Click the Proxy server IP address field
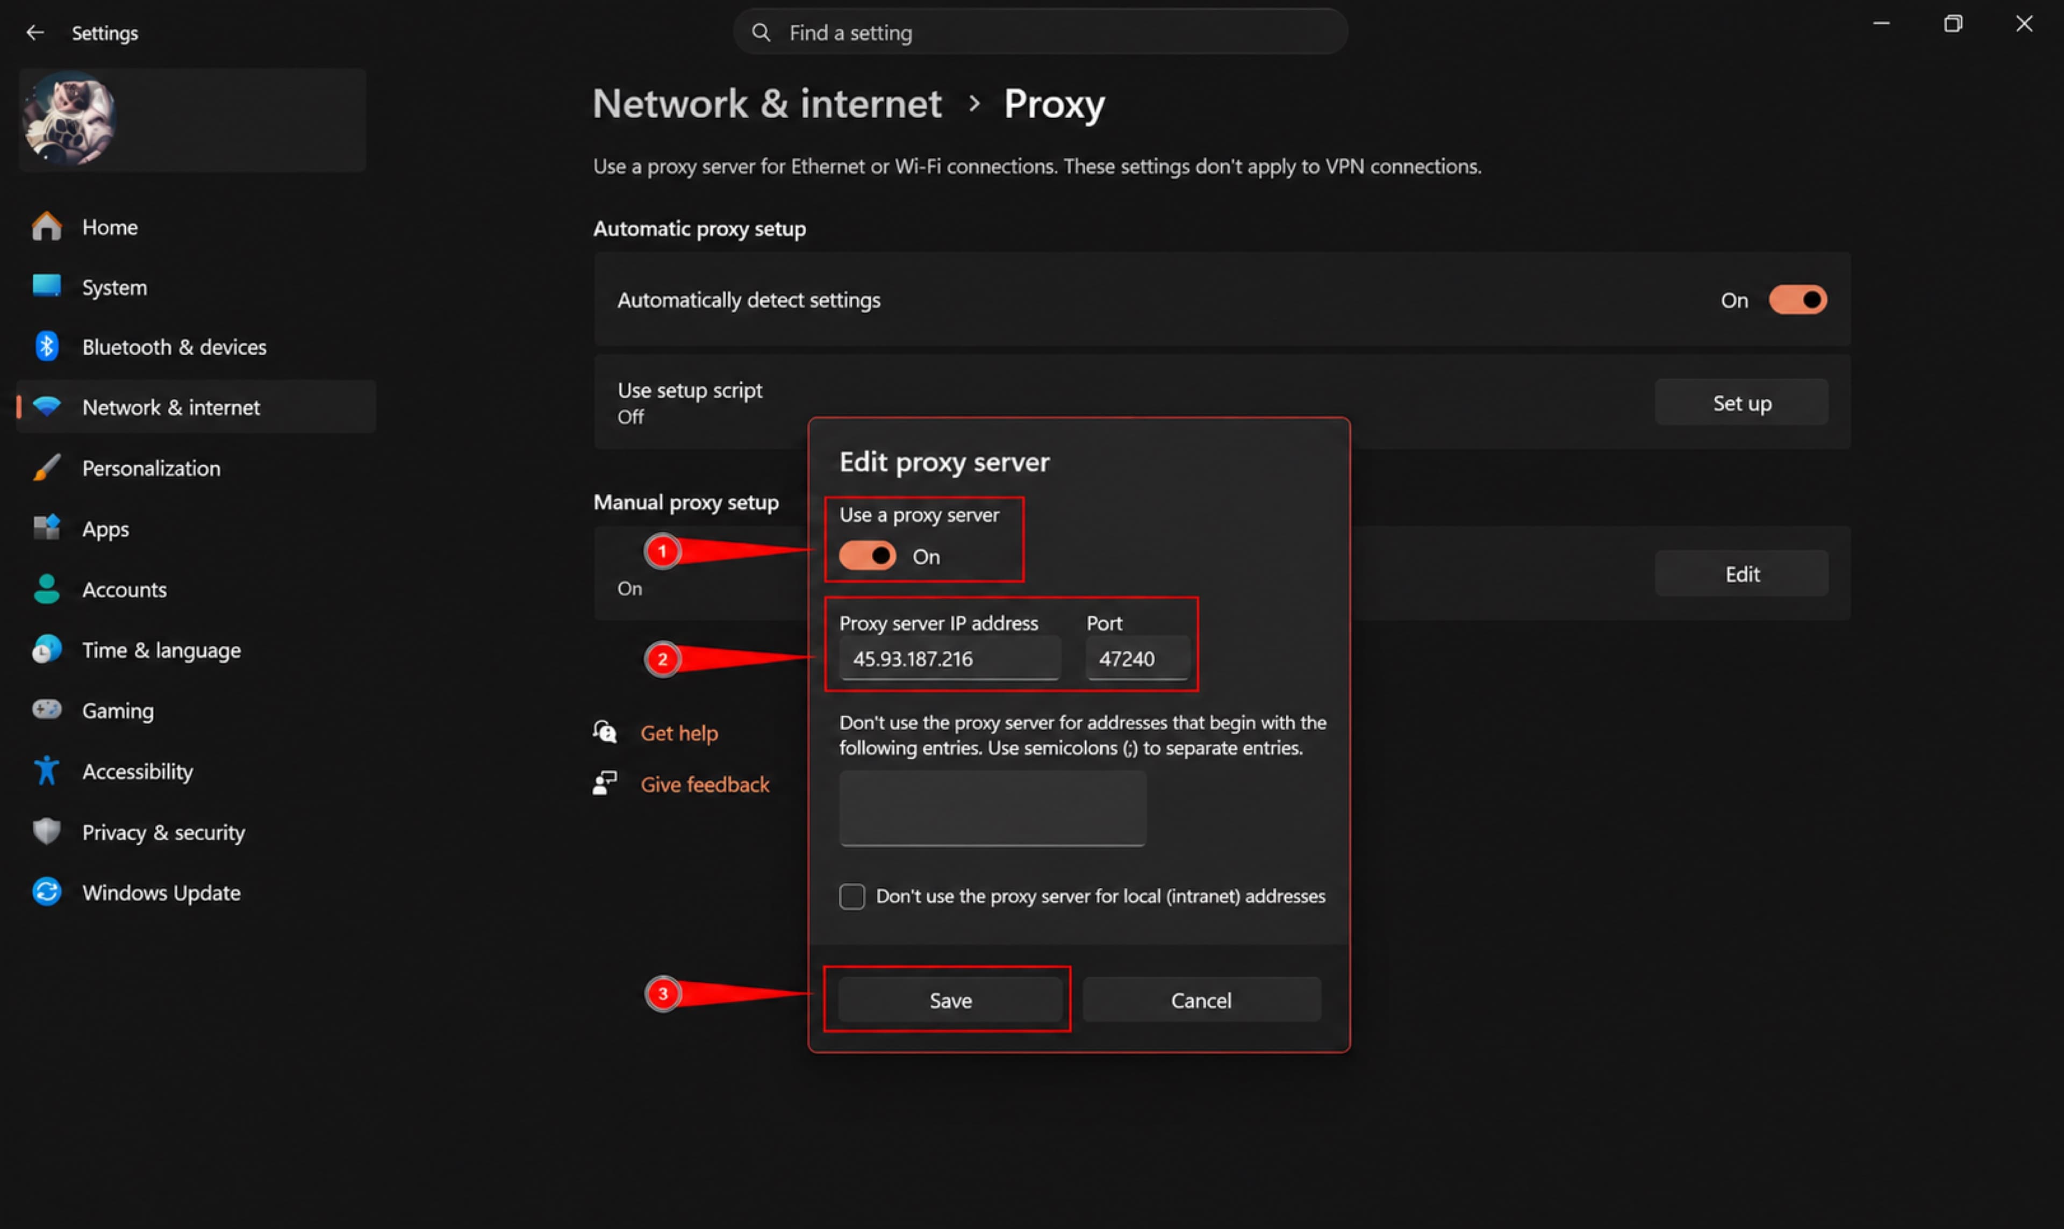2064x1229 pixels. 950,658
